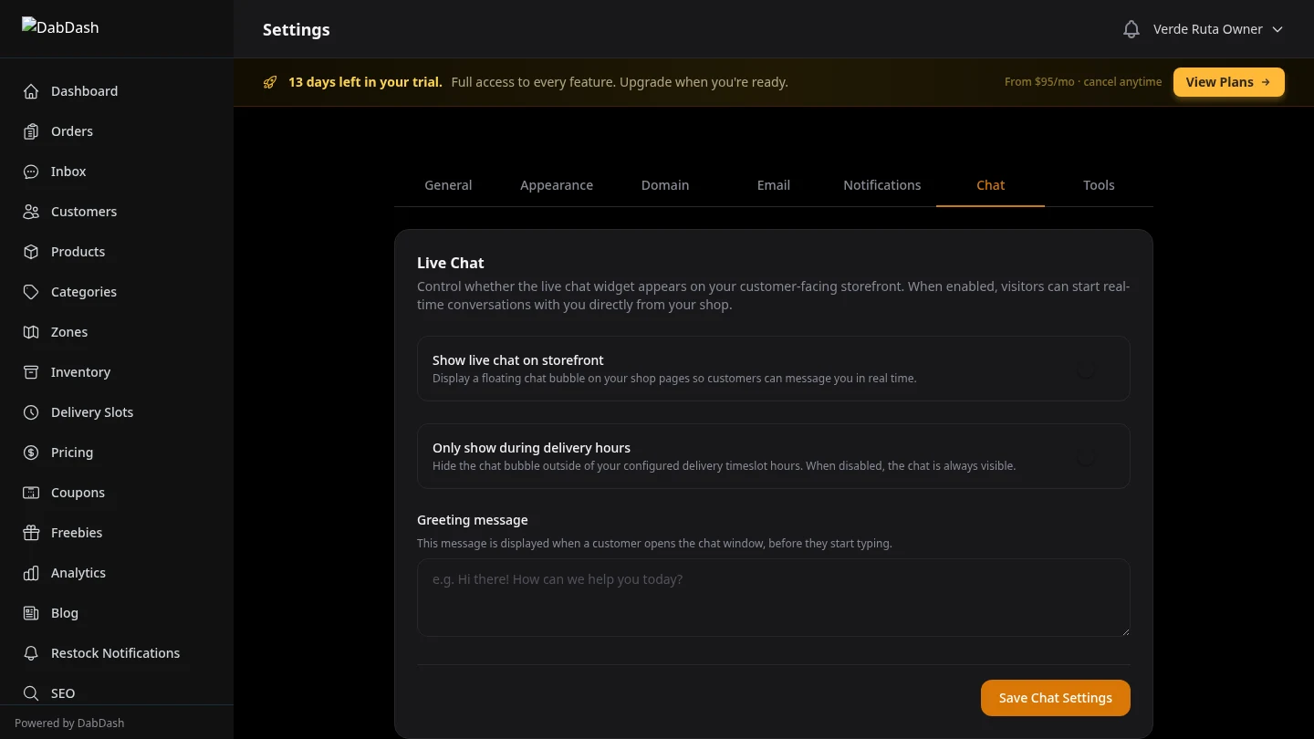This screenshot has height=739, width=1314.
Task: Switch to the Appearance tab
Action: click(x=557, y=185)
